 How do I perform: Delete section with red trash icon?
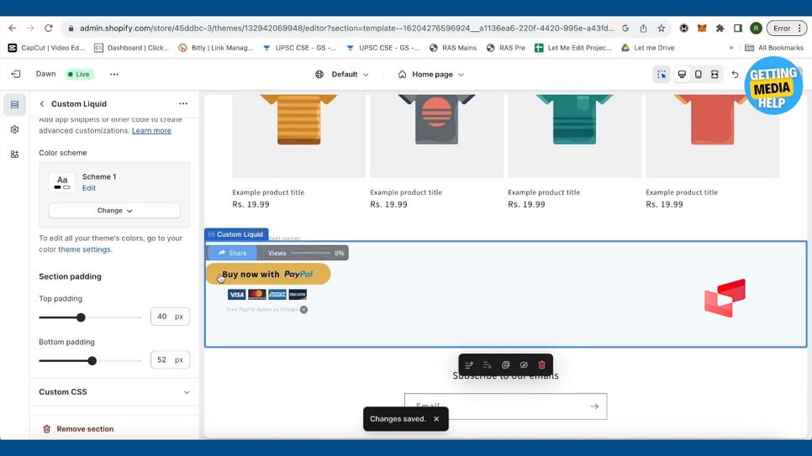pos(541,365)
